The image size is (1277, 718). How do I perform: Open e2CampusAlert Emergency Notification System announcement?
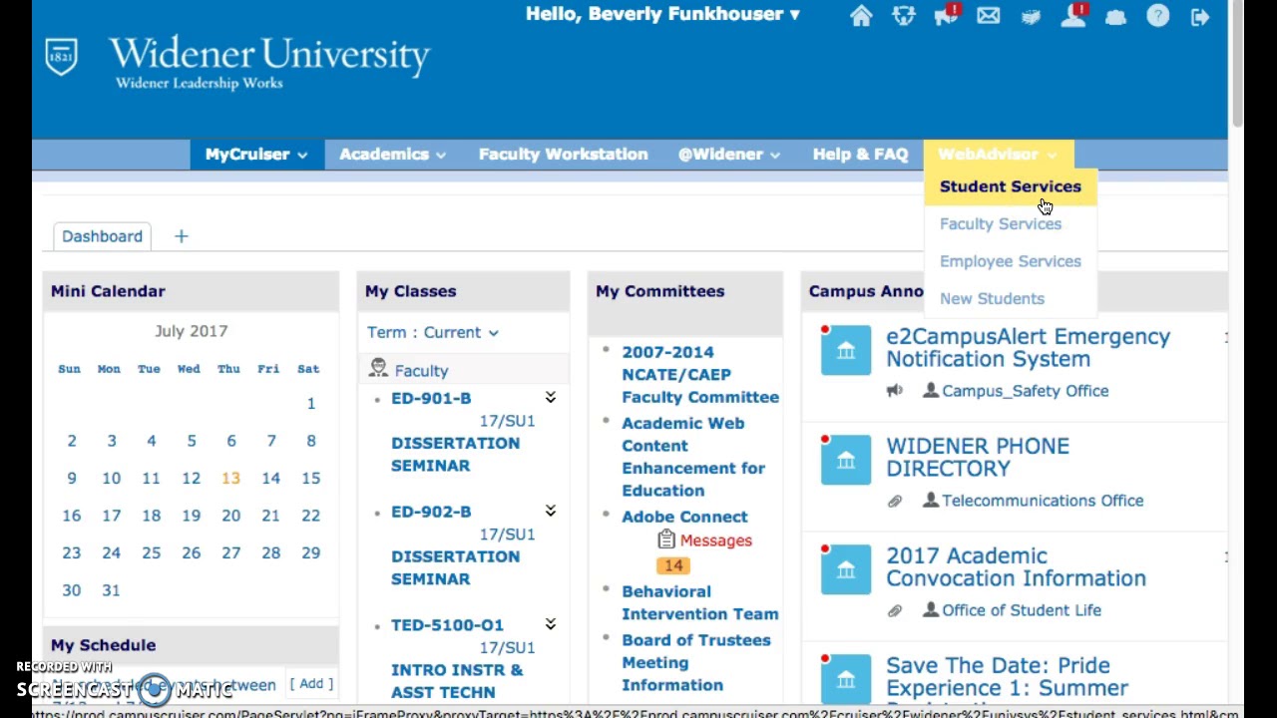click(x=1028, y=348)
